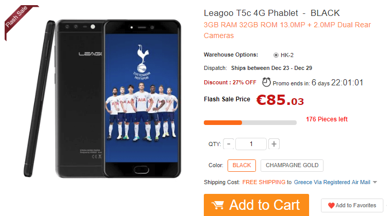Increase quantity with the plus button
This screenshot has height=216, width=387.
point(273,144)
